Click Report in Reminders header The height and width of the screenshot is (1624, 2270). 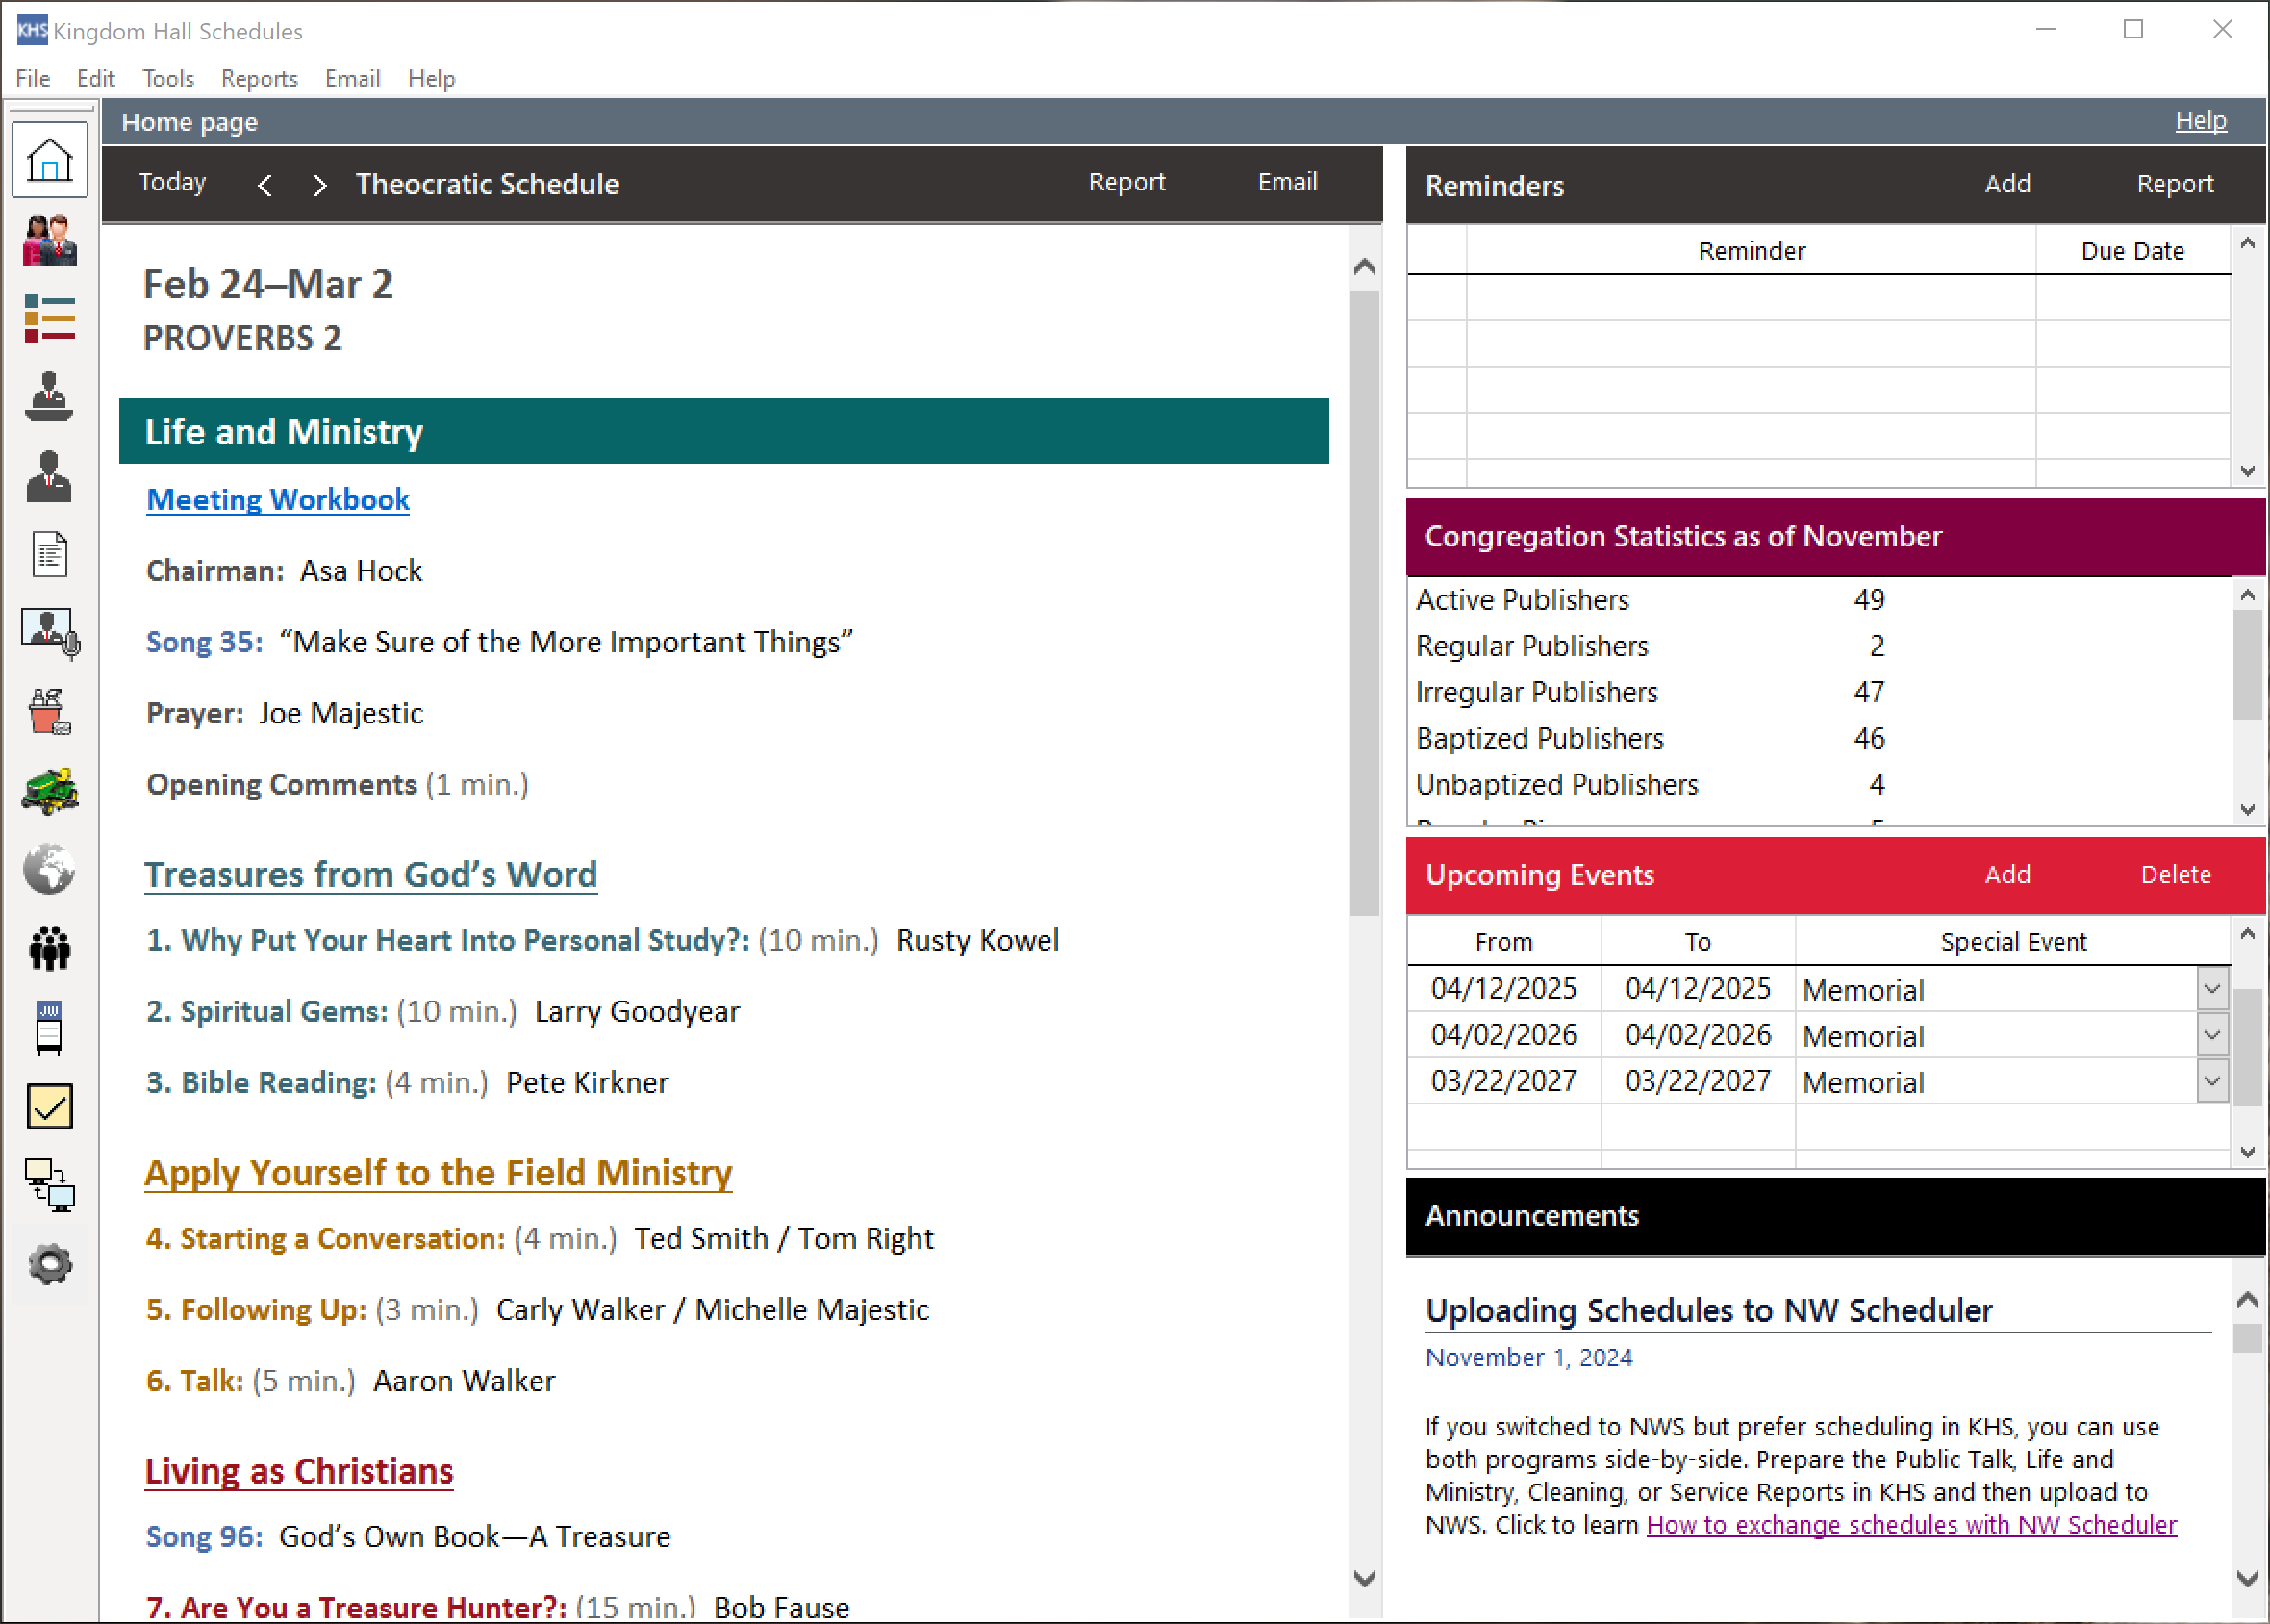pos(2175,184)
